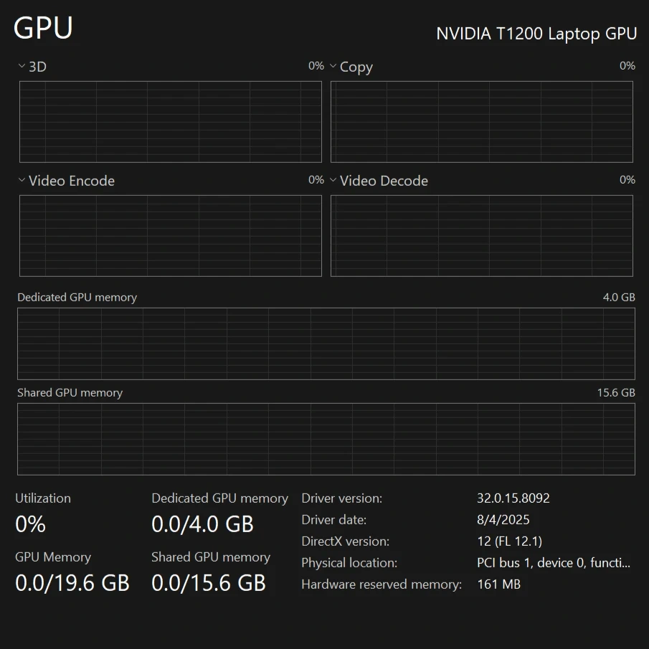This screenshot has height=649, width=649.
Task: Expand the Video Decode engine selector
Action: point(333,181)
